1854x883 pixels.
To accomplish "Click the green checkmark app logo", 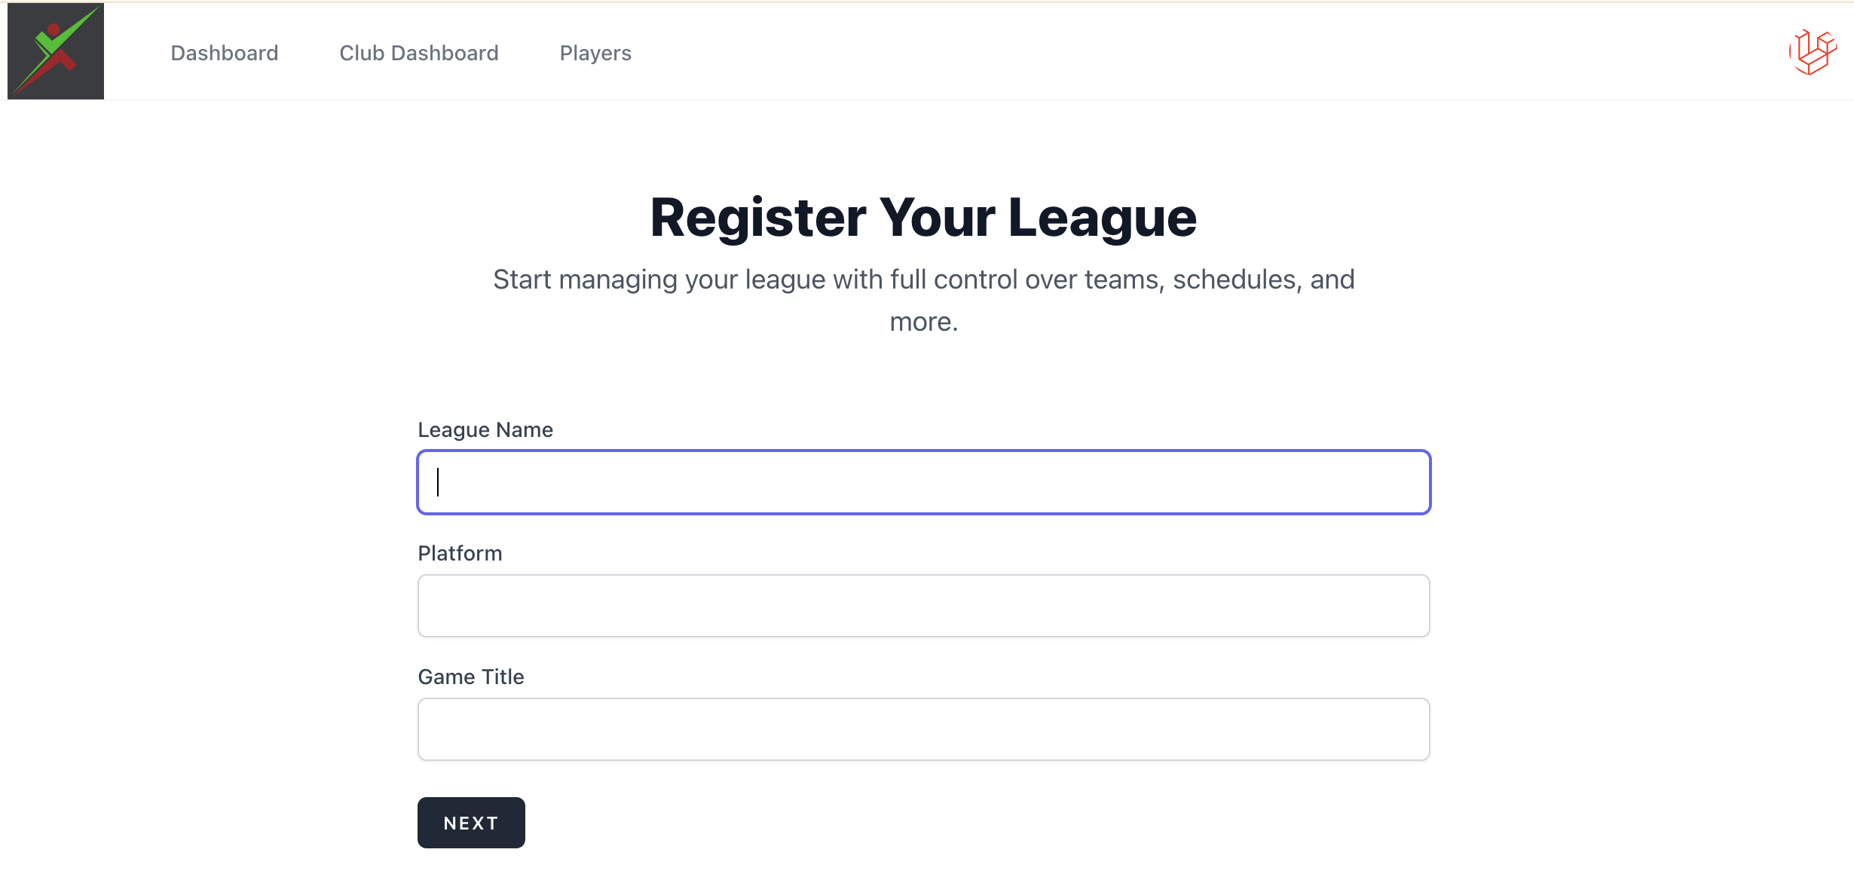I will click(x=56, y=51).
